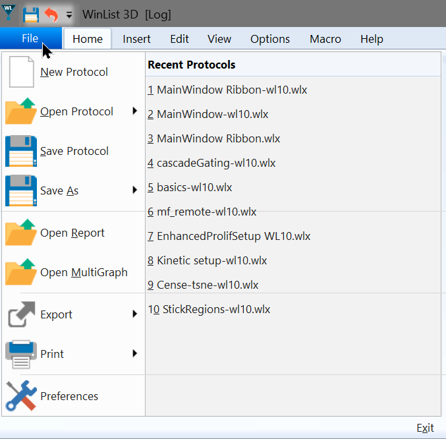Click the Open Protocol folder icon
The width and height of the screenshot is (446, 439).
click(21, 111)
